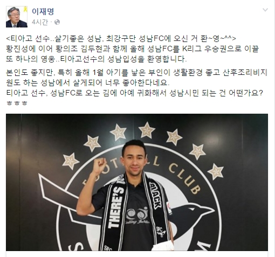This screenshot has width=275, height=257.
Task: Open the attached Seongnam FC photo
Action: click(137, 182)
